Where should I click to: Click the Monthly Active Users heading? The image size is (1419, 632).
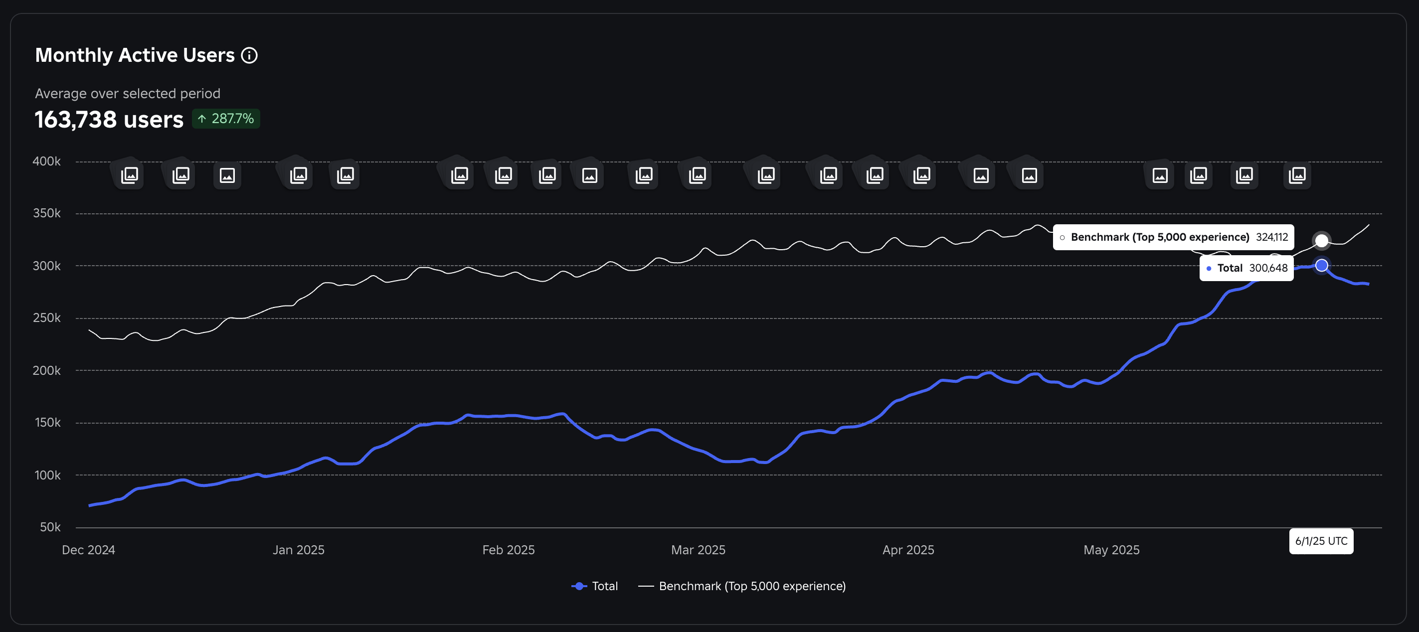pyautogui.click(x=135, y=56)
